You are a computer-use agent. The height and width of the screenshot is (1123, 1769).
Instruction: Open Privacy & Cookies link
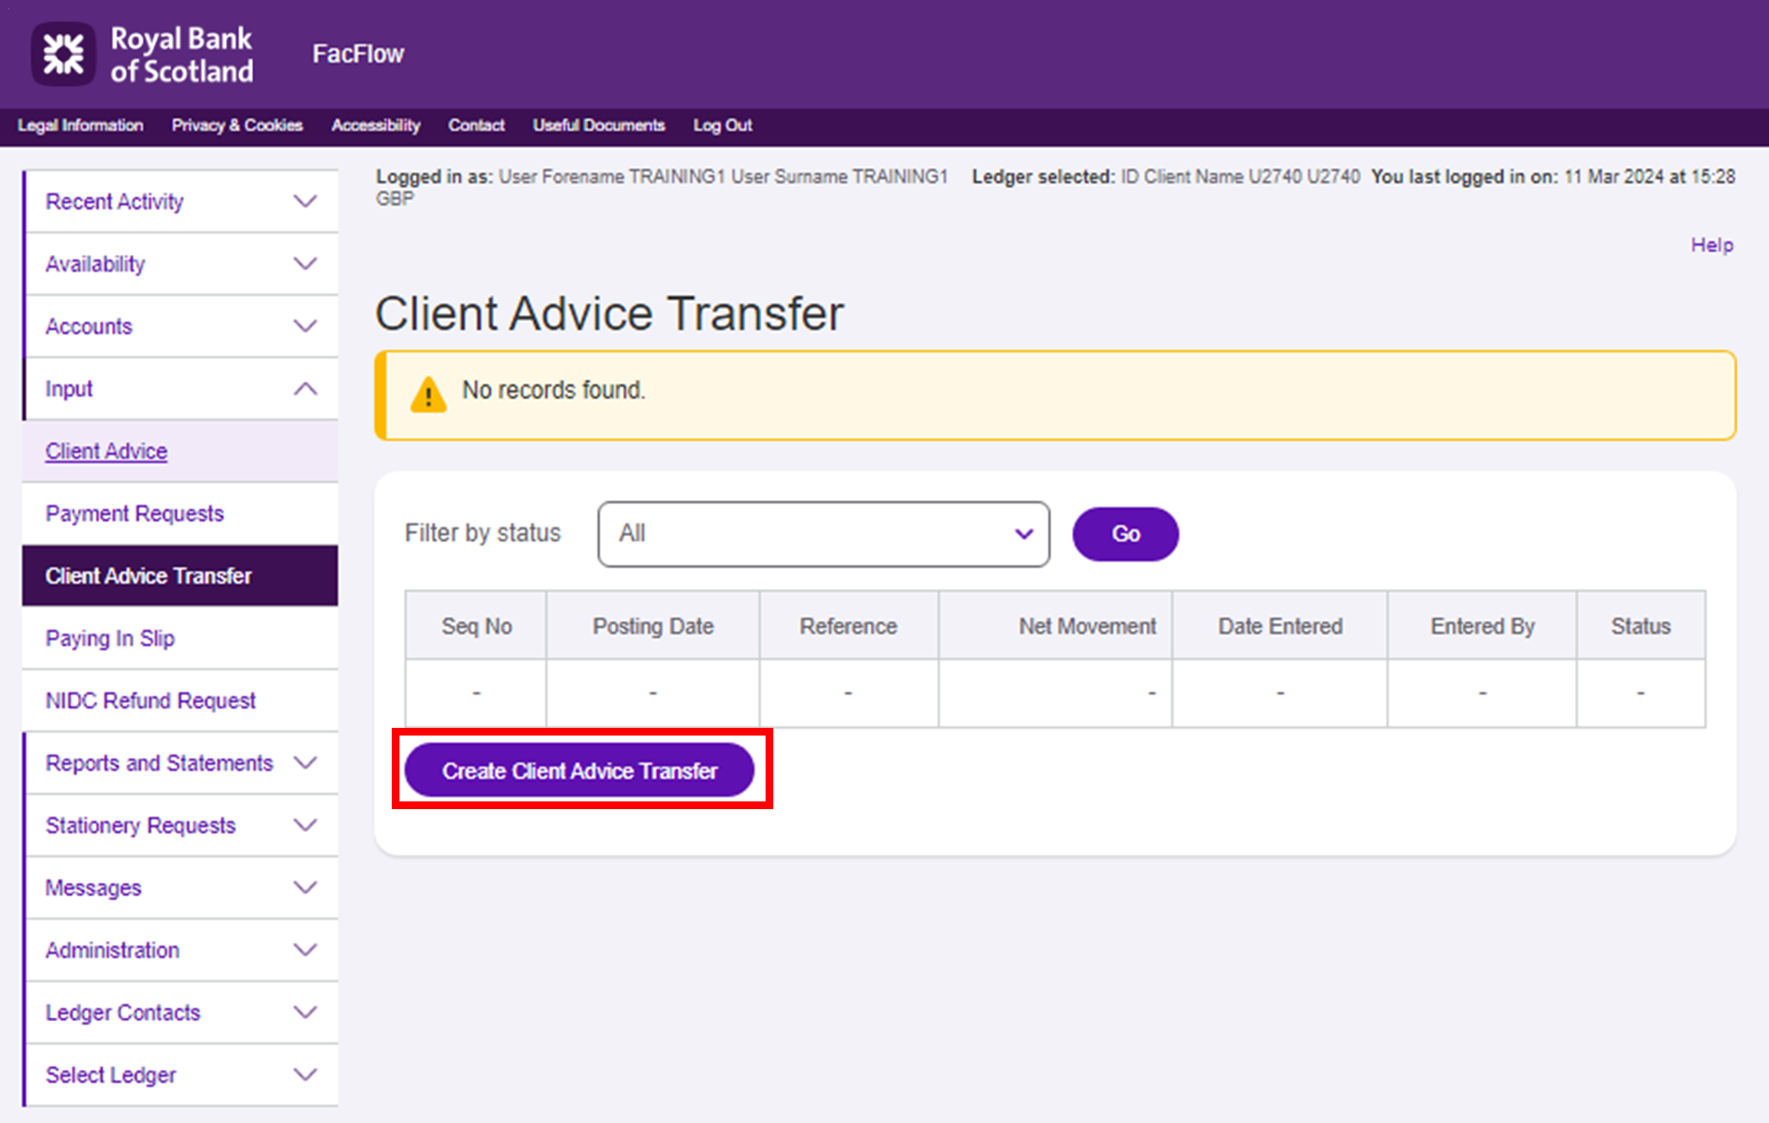click(237, 126)
